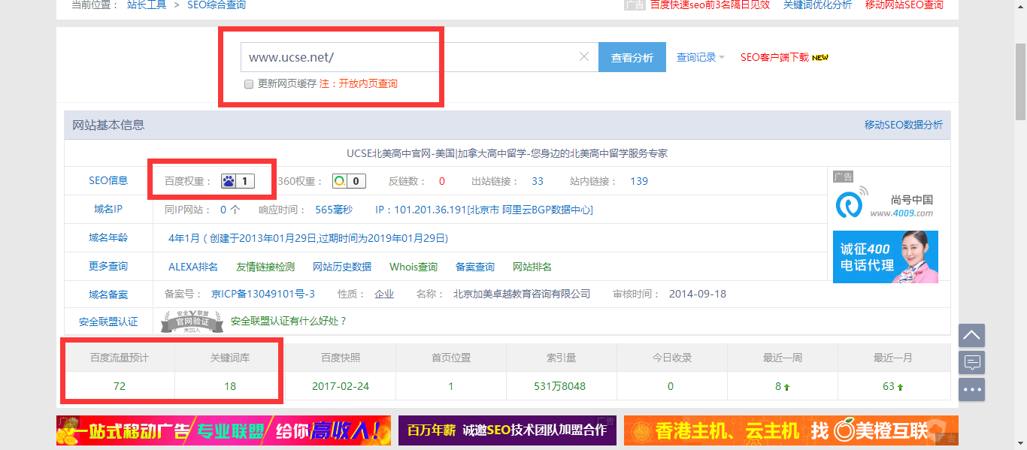Click the scroll-to-top arrow button
The width and height of the screenshot is (1027, 450).
tap(971, 335)
